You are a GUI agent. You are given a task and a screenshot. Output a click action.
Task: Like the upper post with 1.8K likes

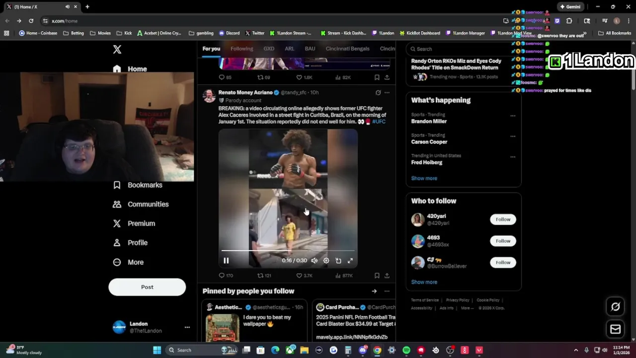tap(304, 78)
